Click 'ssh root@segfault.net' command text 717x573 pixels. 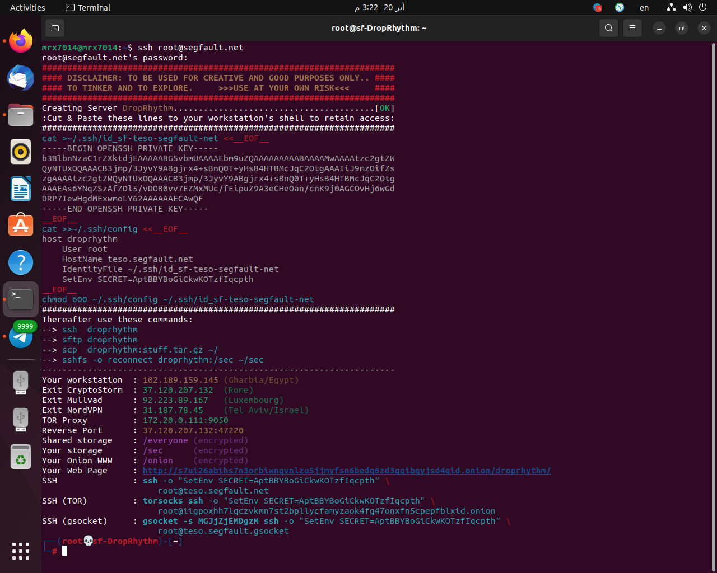coord(190,48)
